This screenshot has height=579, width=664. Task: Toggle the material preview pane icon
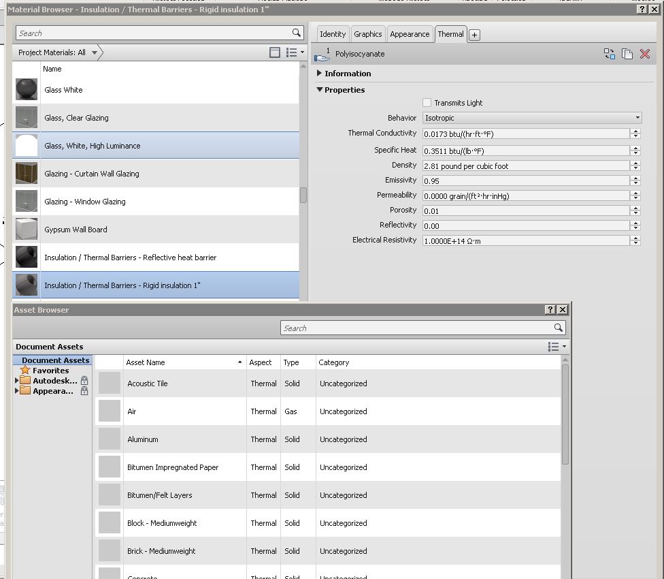click(275, 52)
